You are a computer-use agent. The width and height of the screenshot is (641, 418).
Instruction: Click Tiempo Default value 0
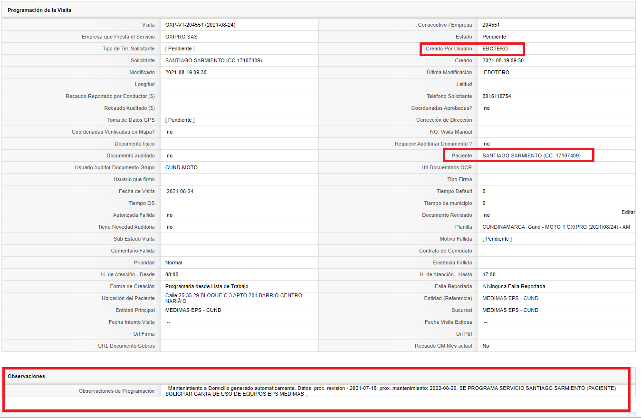pyautogui.click(x=484, y=191)
